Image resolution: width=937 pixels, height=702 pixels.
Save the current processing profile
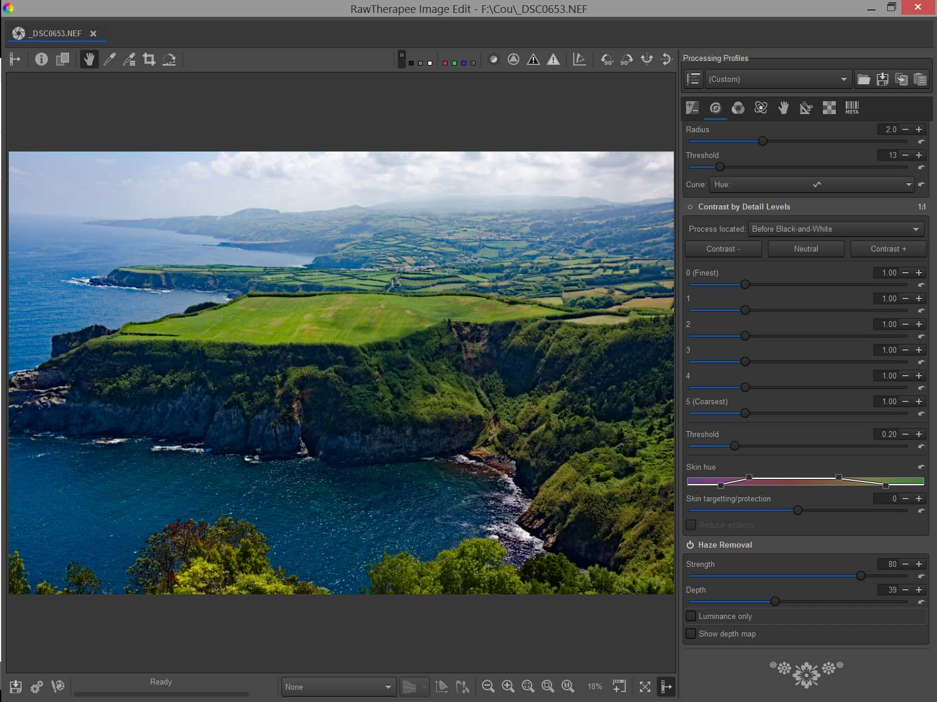883,80
